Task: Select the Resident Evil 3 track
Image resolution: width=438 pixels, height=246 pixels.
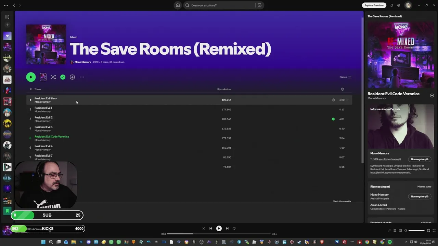Action: [x=189, y=128]
